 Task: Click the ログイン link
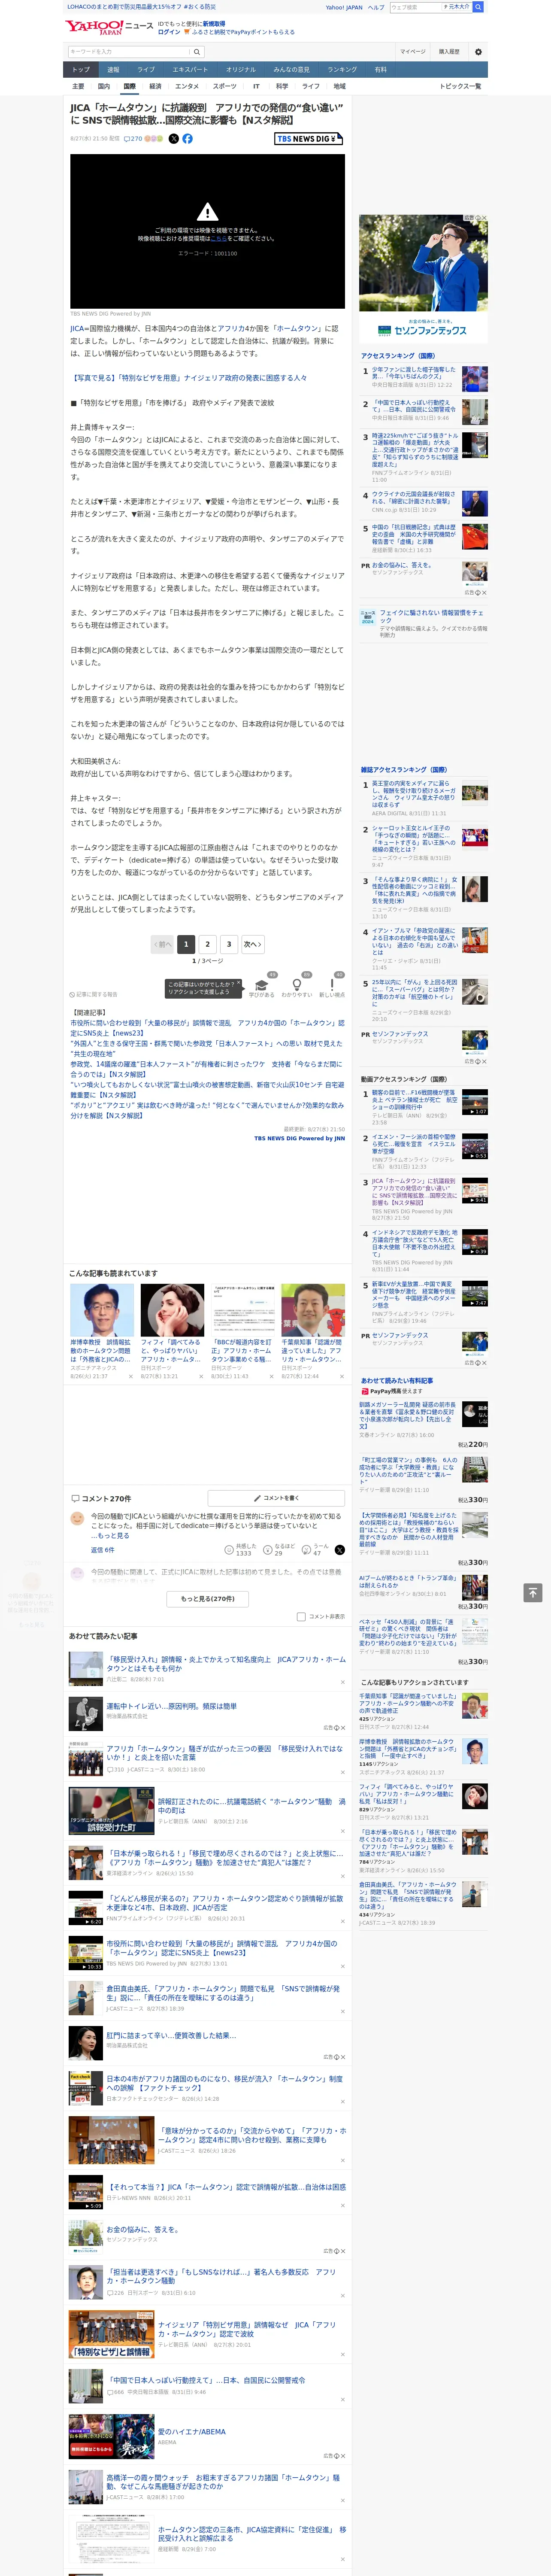pos(170,32)
